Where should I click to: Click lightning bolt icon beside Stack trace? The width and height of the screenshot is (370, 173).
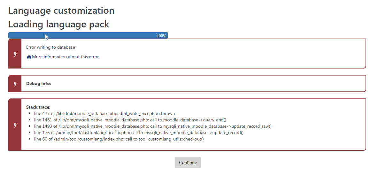(x=15, y=125)
